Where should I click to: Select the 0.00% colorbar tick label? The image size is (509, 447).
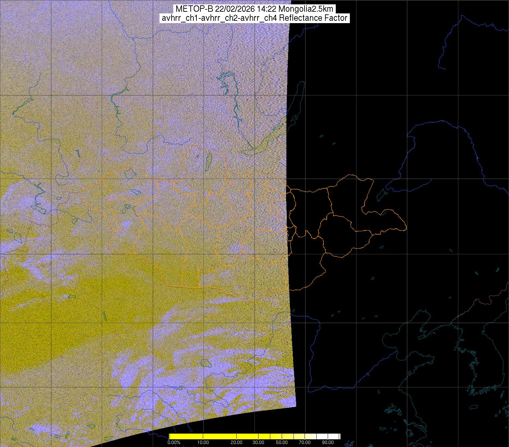click(174, 442)
